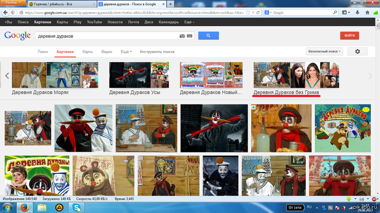Expand the Ещё menu in black bar
This screenshot has height=213, width=380.
pyautogui.click(x=189, y=22)
